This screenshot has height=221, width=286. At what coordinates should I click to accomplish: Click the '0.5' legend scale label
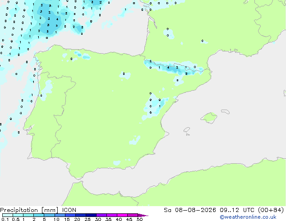pos(16,219)
